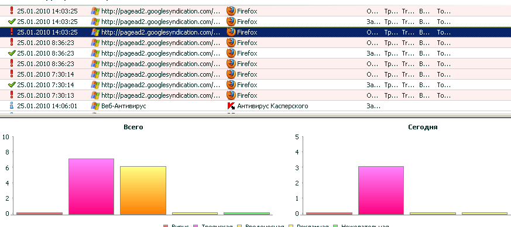Click the green checkmark on the 7:30:14 row
The width and height of the screenshot is (511, 227).
click(x=12, y=85)
